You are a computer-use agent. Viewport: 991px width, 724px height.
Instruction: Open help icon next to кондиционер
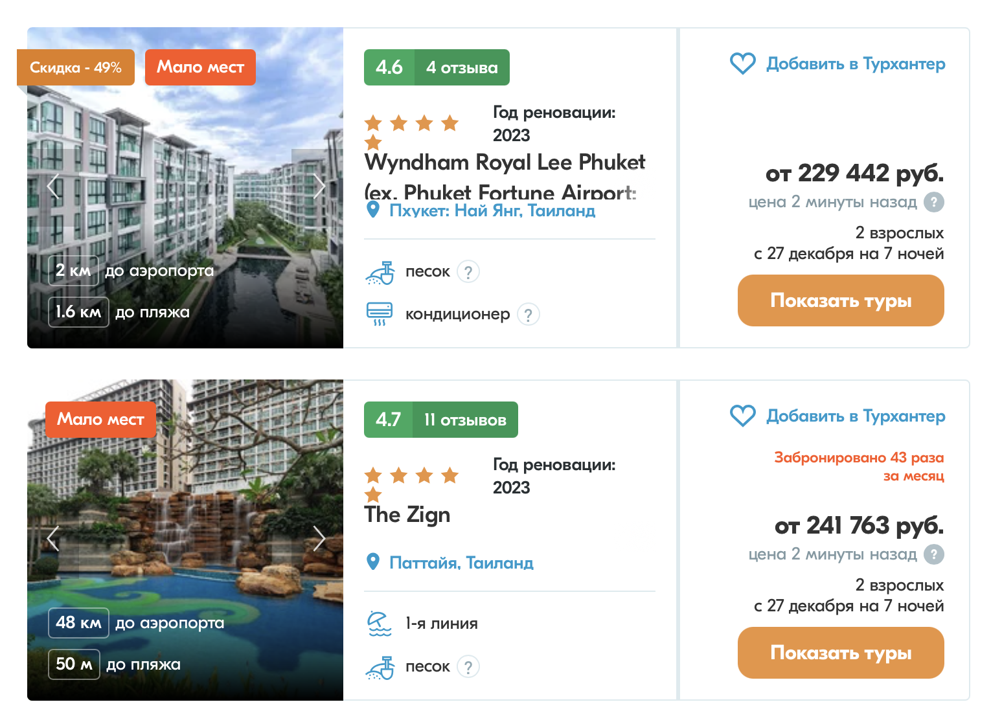(x=529, y=314)
